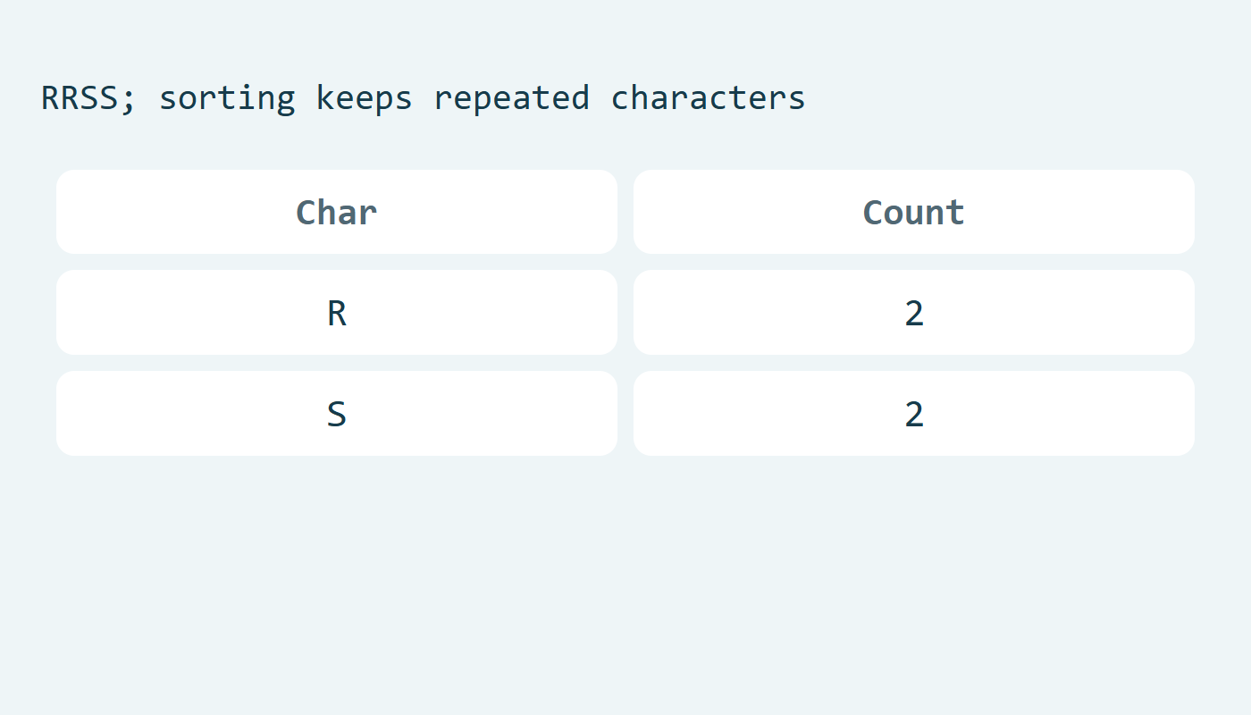The height and width of the screenshot is (715, 1251).
Task: Click the Char column header
Action: coord(337,212)
